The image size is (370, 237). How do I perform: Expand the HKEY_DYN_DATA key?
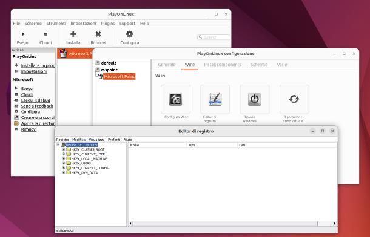pos(63,172)
